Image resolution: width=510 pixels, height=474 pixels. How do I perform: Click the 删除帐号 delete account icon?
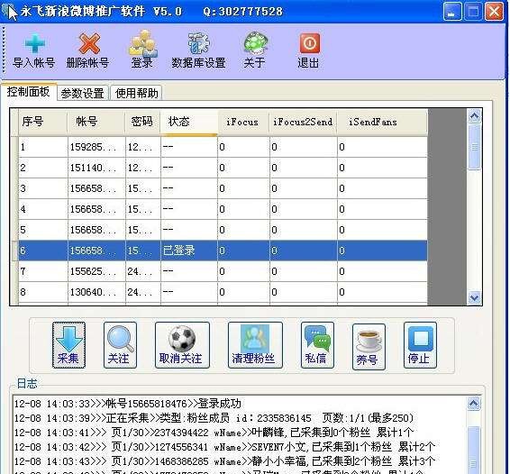87,50
